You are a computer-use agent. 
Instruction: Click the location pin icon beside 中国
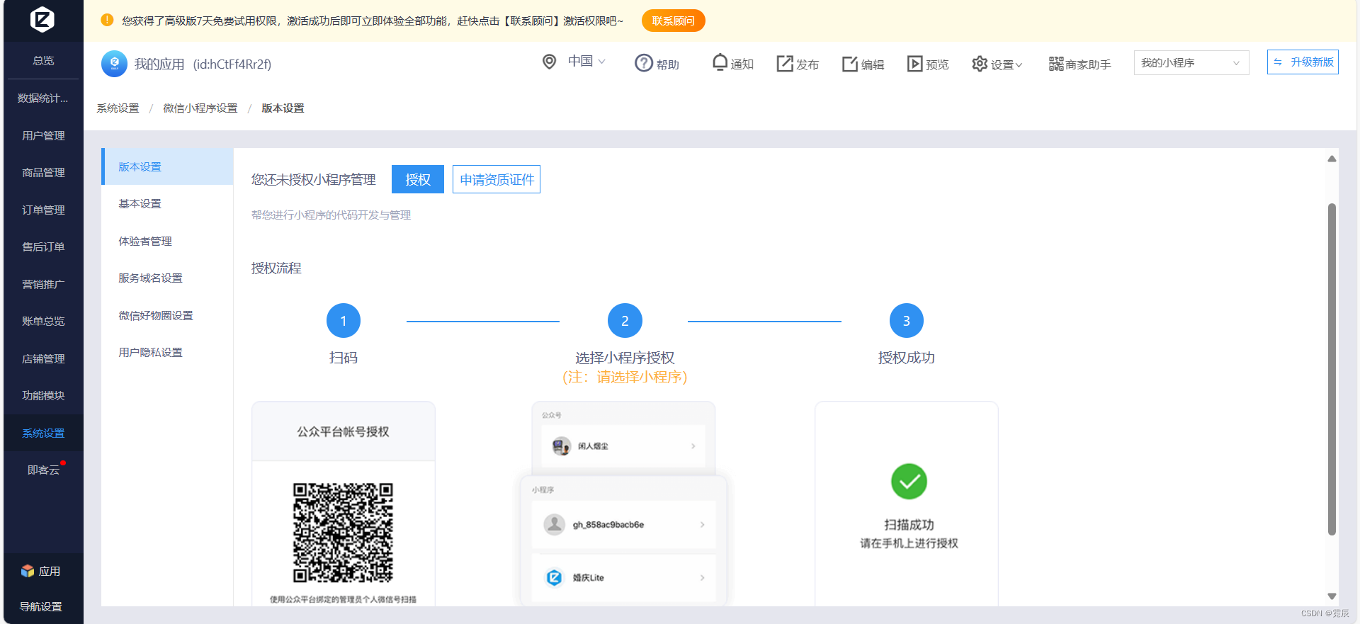tap(549, 62)
